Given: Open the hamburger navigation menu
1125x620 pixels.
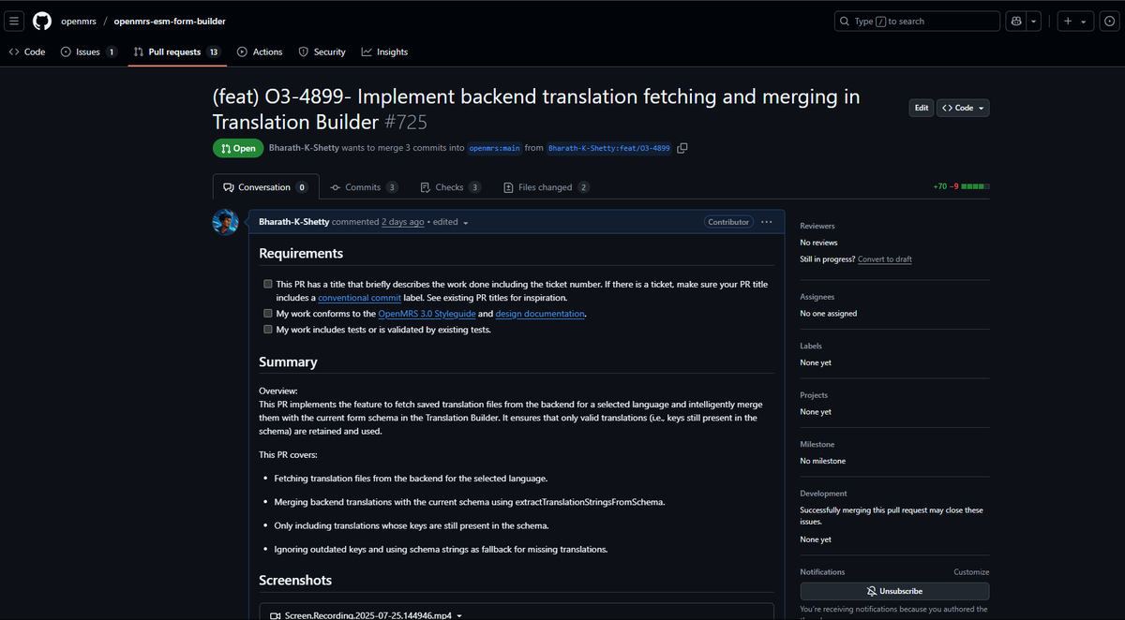Looking at the screenshot, I should tap(15, 21).
